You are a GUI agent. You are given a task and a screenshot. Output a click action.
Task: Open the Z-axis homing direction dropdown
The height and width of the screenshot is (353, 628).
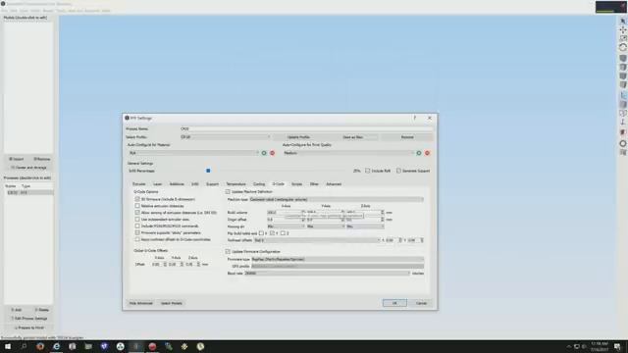[365, 227]
